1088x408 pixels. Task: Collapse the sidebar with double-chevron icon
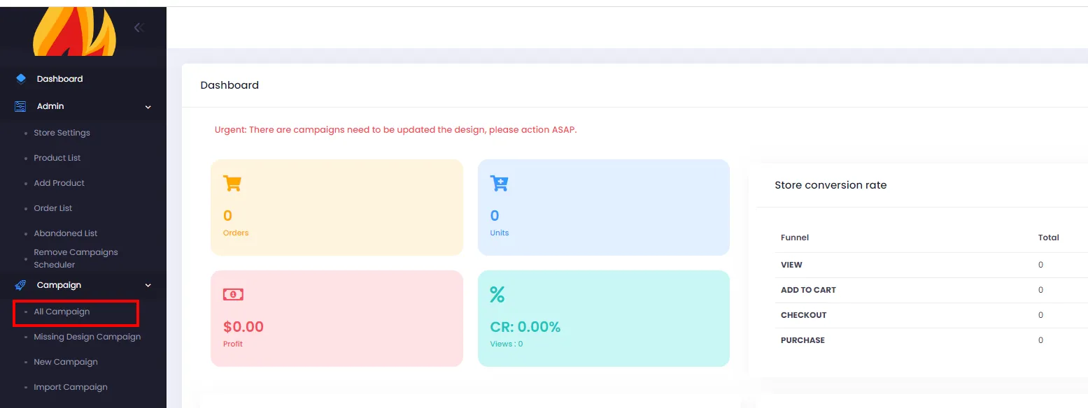(139, 28)
